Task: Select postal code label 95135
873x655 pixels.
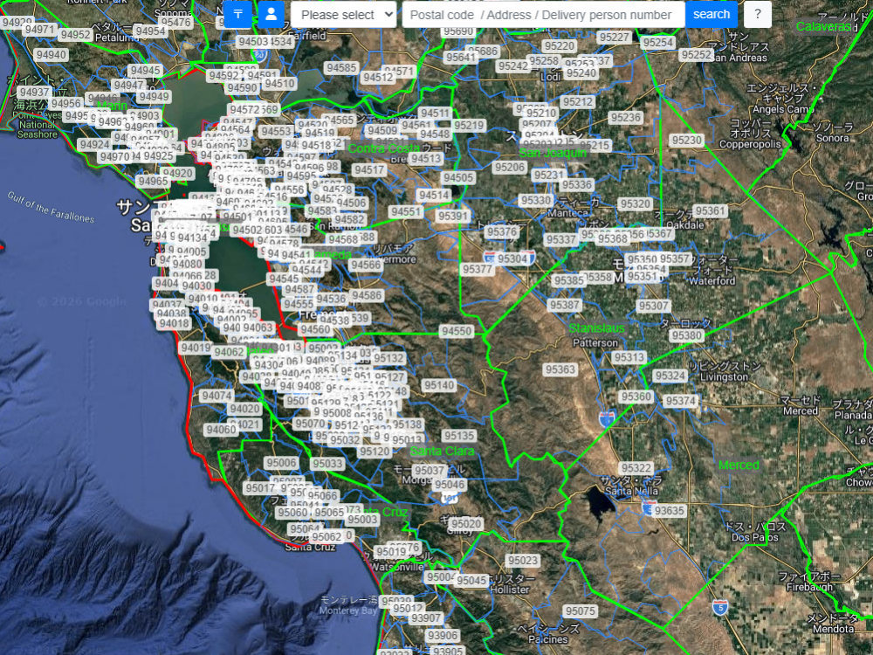Action: pos(459,436)
